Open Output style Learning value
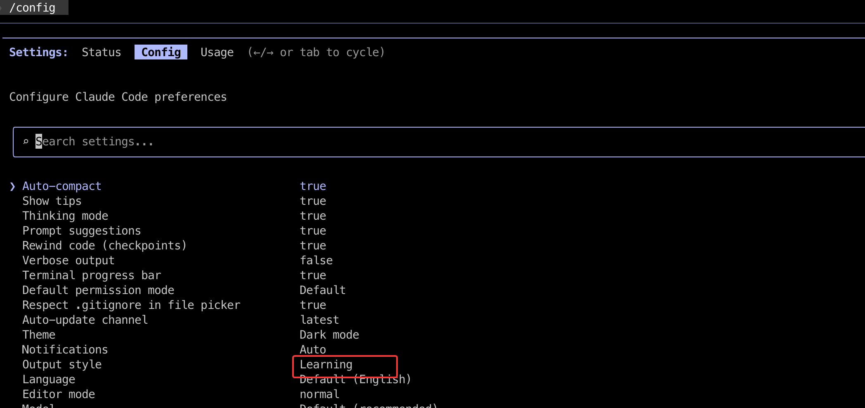 326,365
